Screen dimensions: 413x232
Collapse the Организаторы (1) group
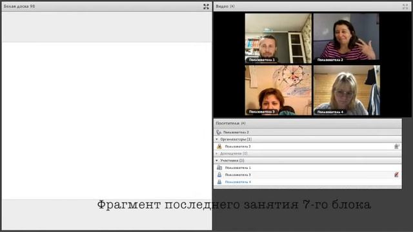tap(217, 139)
